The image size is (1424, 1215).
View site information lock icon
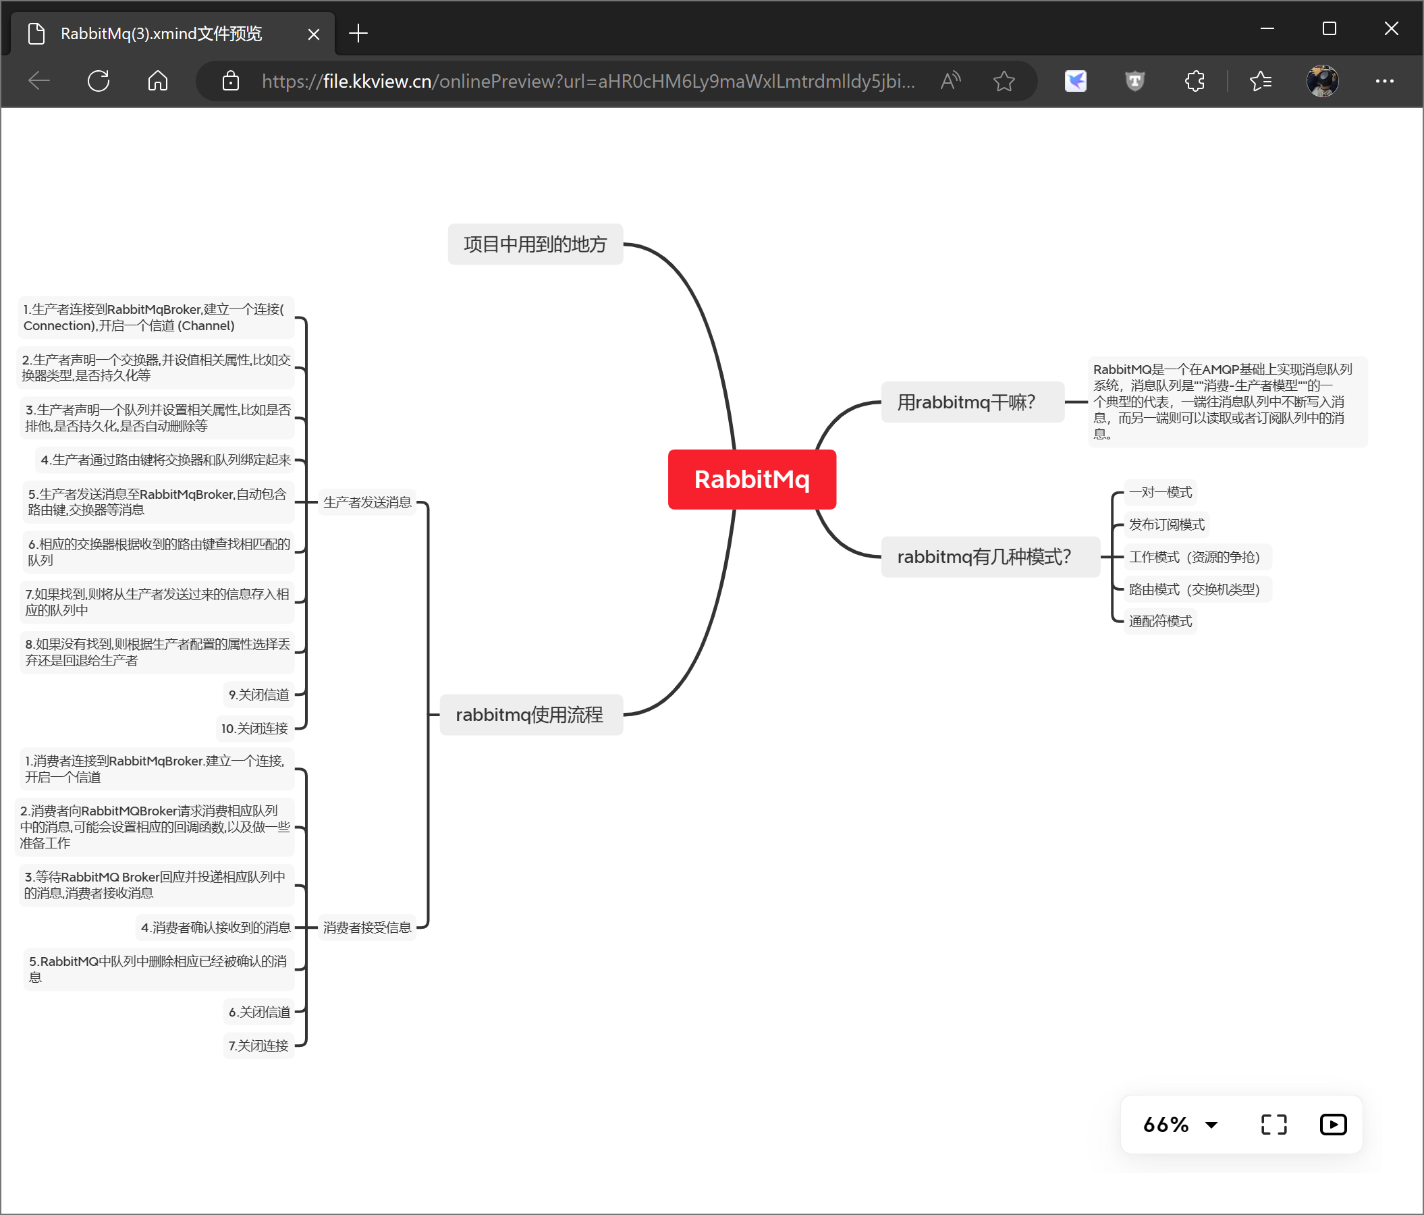pos(231,81)
